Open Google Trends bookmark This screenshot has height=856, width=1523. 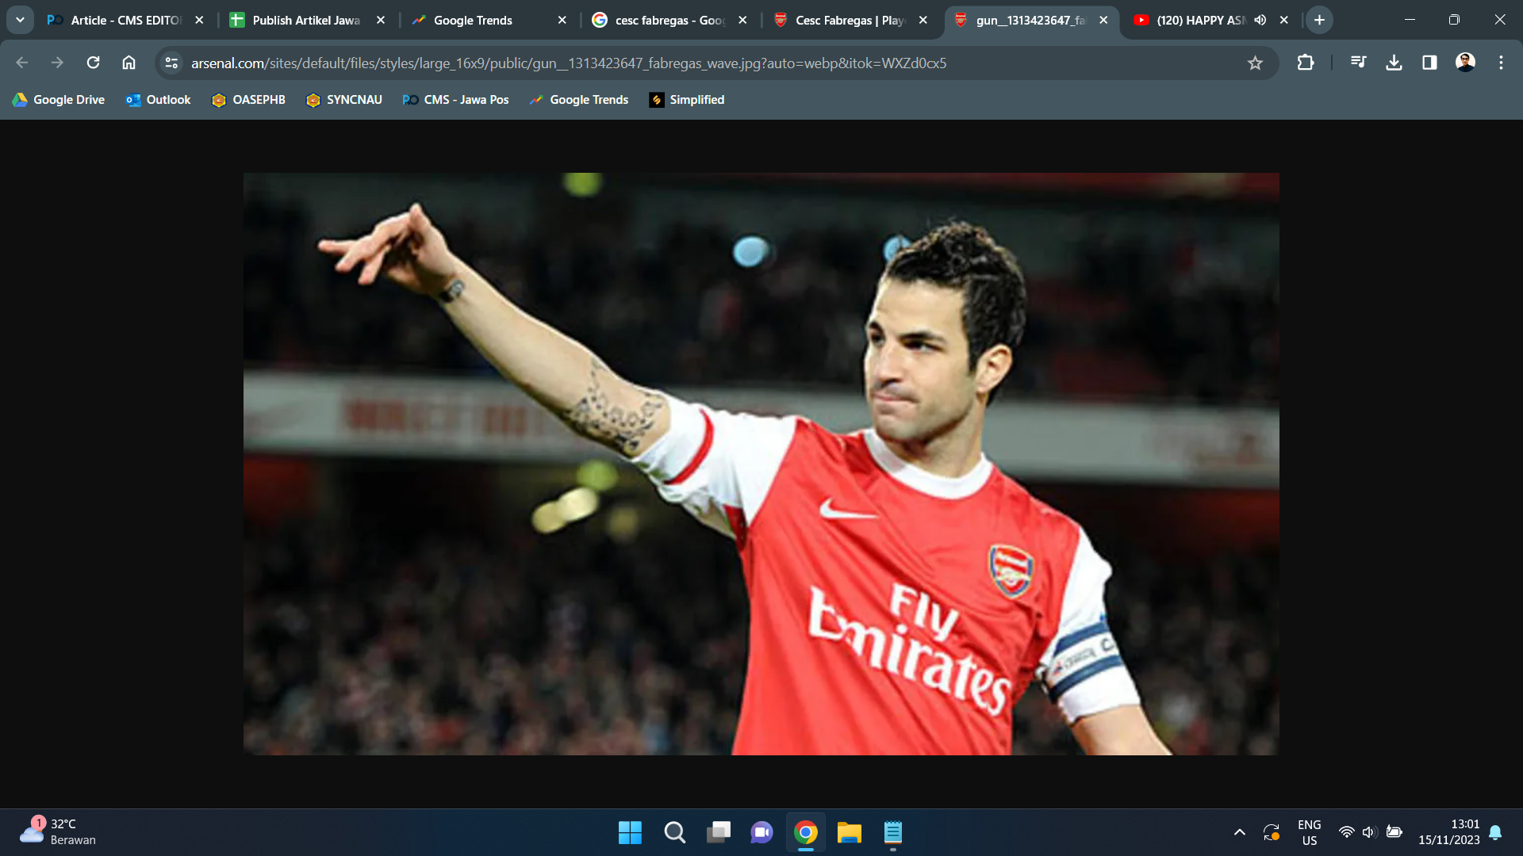click(579, 100)
